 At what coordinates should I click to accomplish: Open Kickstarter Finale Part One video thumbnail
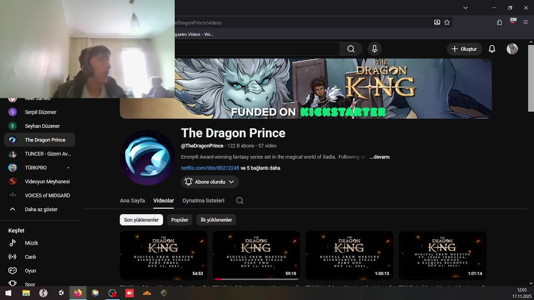[x=349, y=255]
